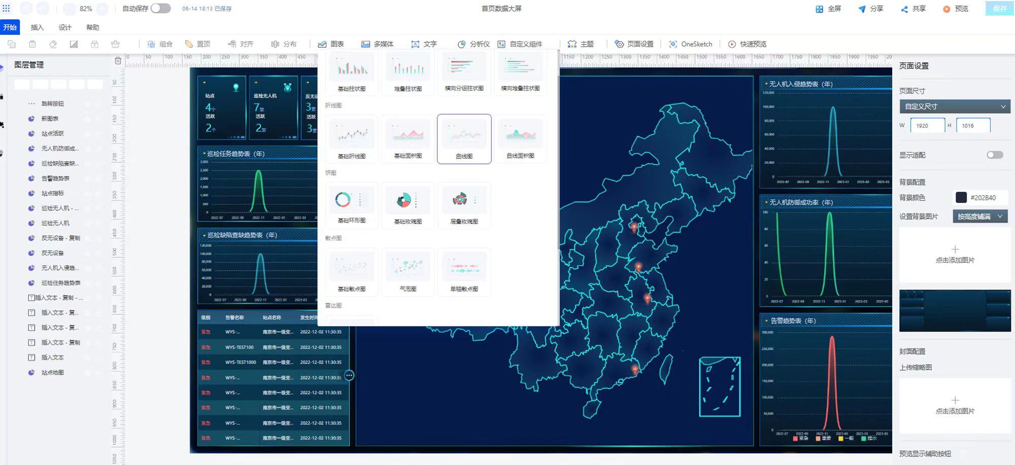Open the 按高度铺满 background fill dropdown
This screenshot has width=1015, height=465.
981,216
